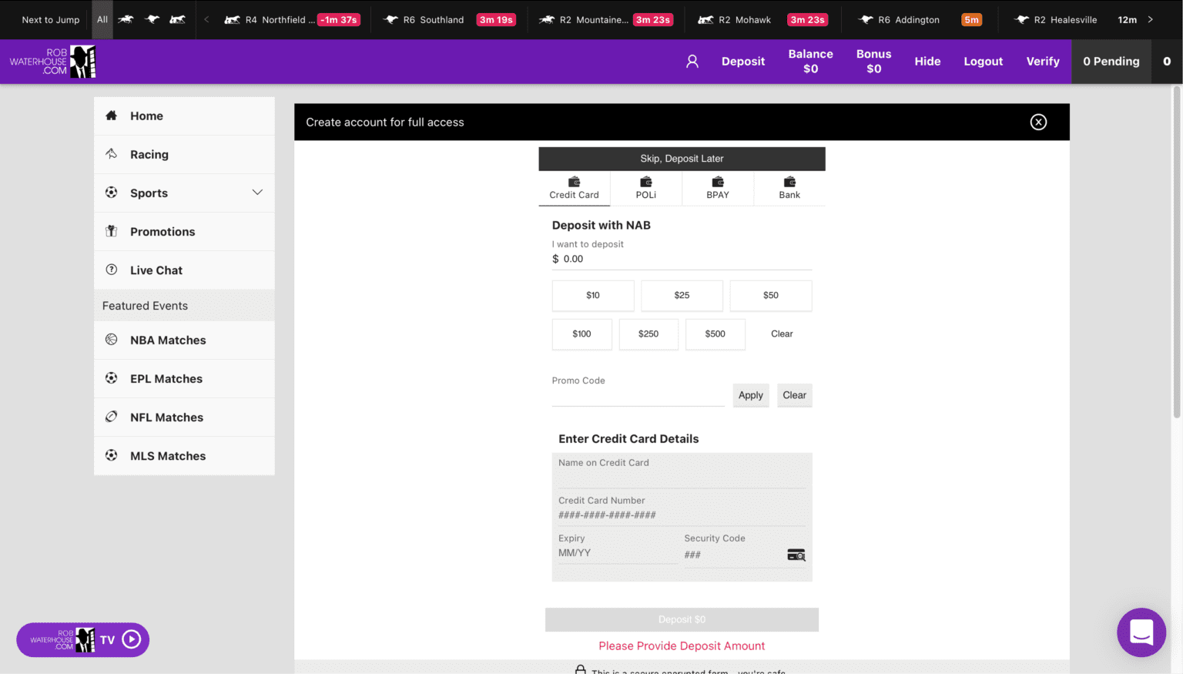Apply the promo code
Image resolution: width=1183 pixels, height=674 pixels.
coord(751,395)
